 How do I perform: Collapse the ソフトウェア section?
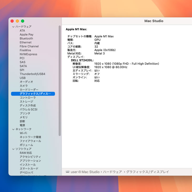(13, 149)
